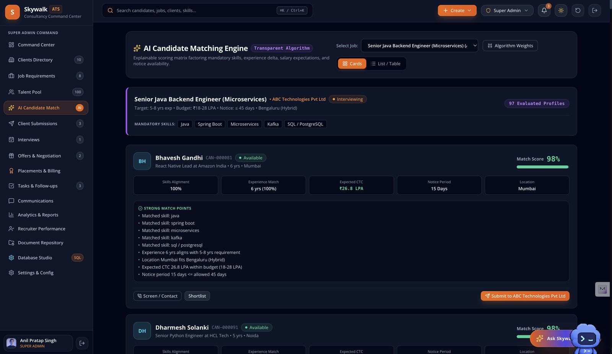This screenshot has height=354, width=612.
Task: Open Offers & Negotiation gift icon
Action: 11,156
